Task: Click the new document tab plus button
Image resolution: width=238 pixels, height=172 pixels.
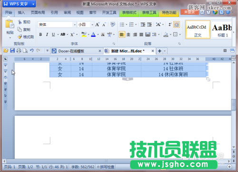Action: point(160,51)
